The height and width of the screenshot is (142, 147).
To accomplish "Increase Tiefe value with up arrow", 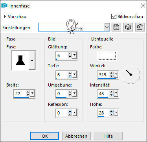I will pos(70,73).
